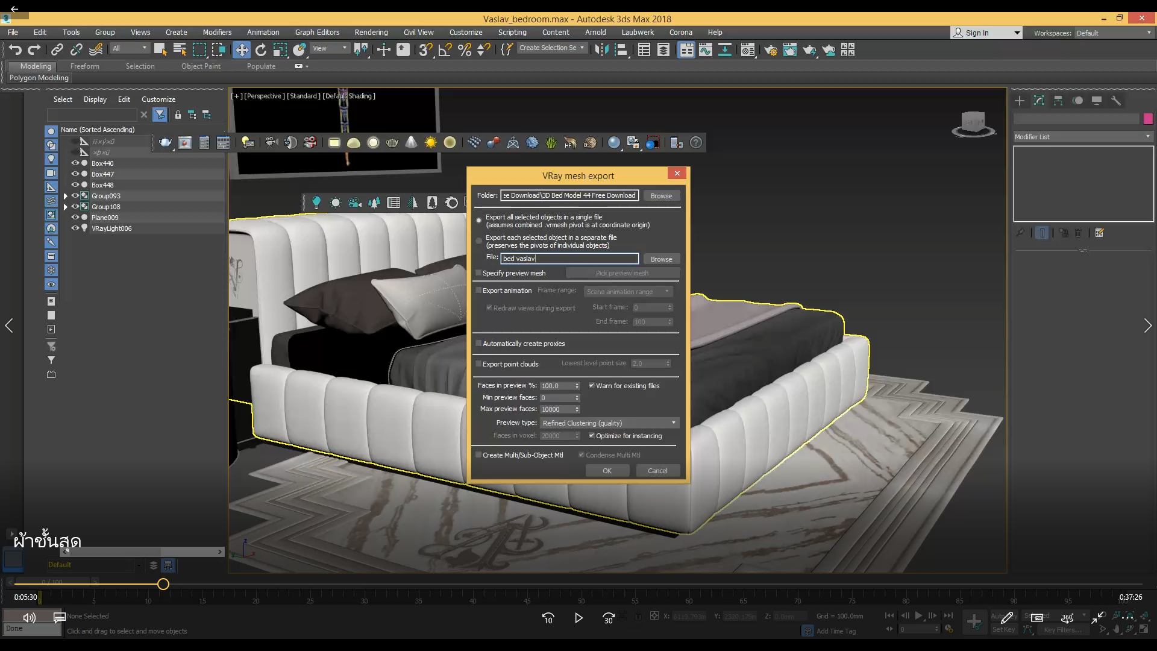Open the Create panel plus icon

pyautogui.click(x=1020, y=101)
